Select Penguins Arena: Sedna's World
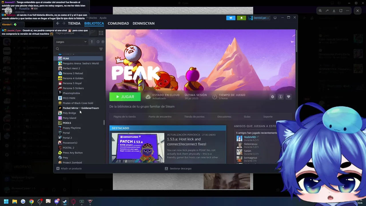The height and width of the screenshot is (206, 366). 80,63
